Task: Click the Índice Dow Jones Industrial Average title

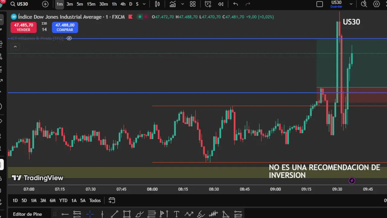Action: coord(60,17)
